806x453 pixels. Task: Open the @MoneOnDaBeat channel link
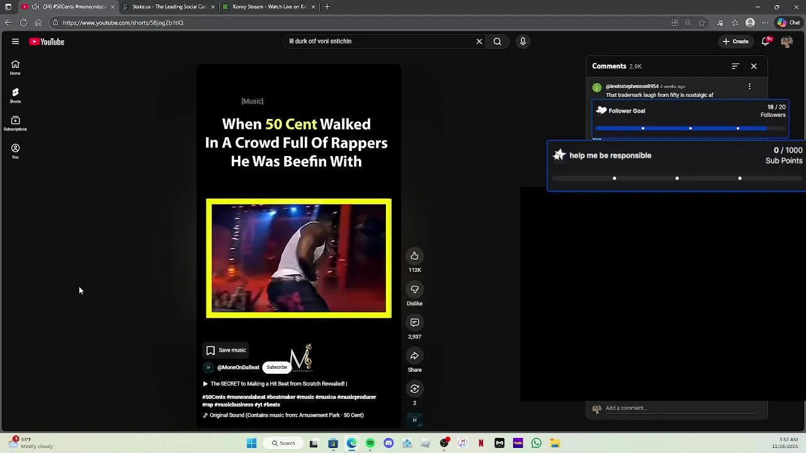(238, 367)
